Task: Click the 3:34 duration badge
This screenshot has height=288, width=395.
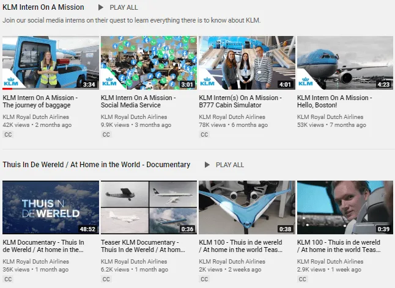Action: (x=89, y=84)
